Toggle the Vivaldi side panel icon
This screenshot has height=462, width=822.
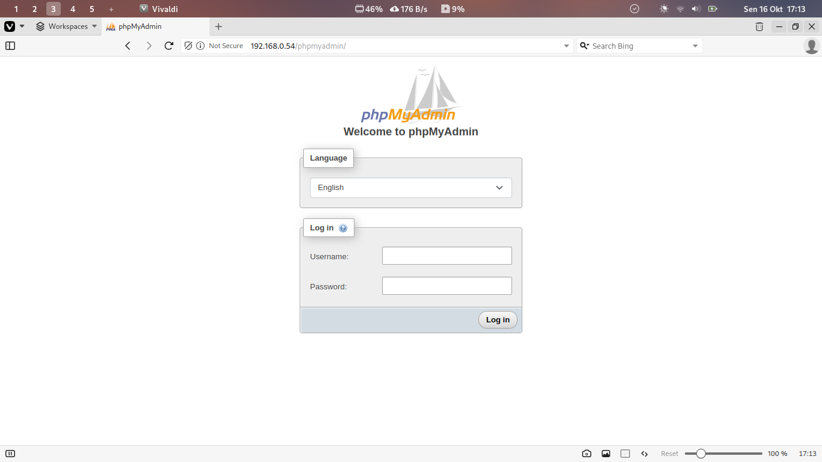click(10, 46)
